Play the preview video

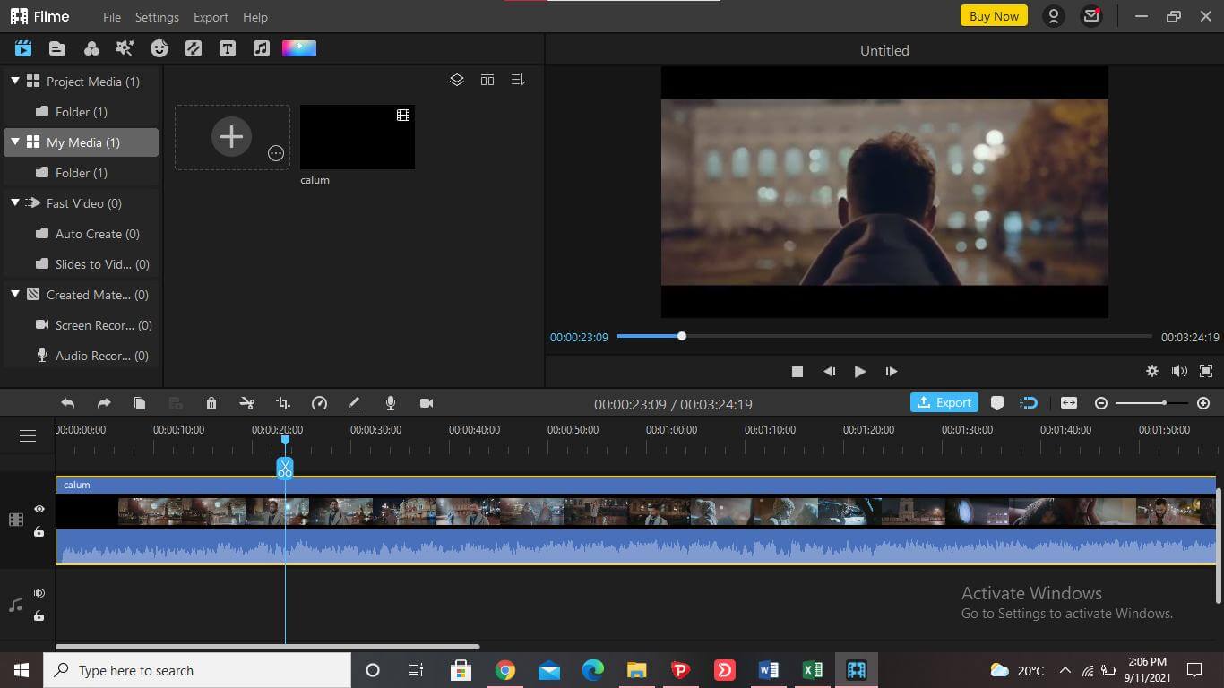[x=859, y=371]
